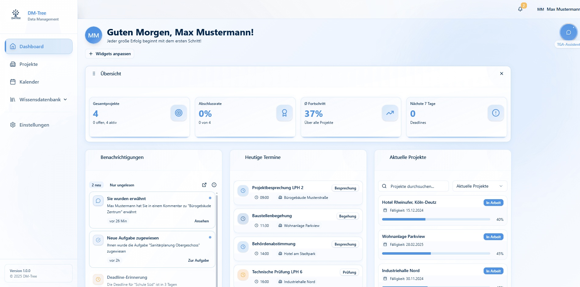Select Kalender in the sidebar
This screenshot has width=580, height=287.
click(29, 82)
